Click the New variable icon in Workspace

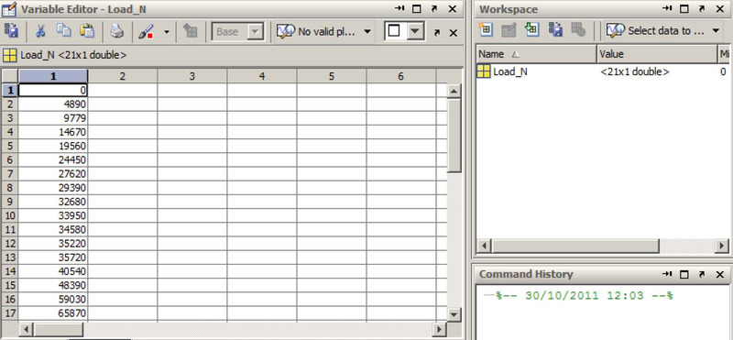point(486,30)
